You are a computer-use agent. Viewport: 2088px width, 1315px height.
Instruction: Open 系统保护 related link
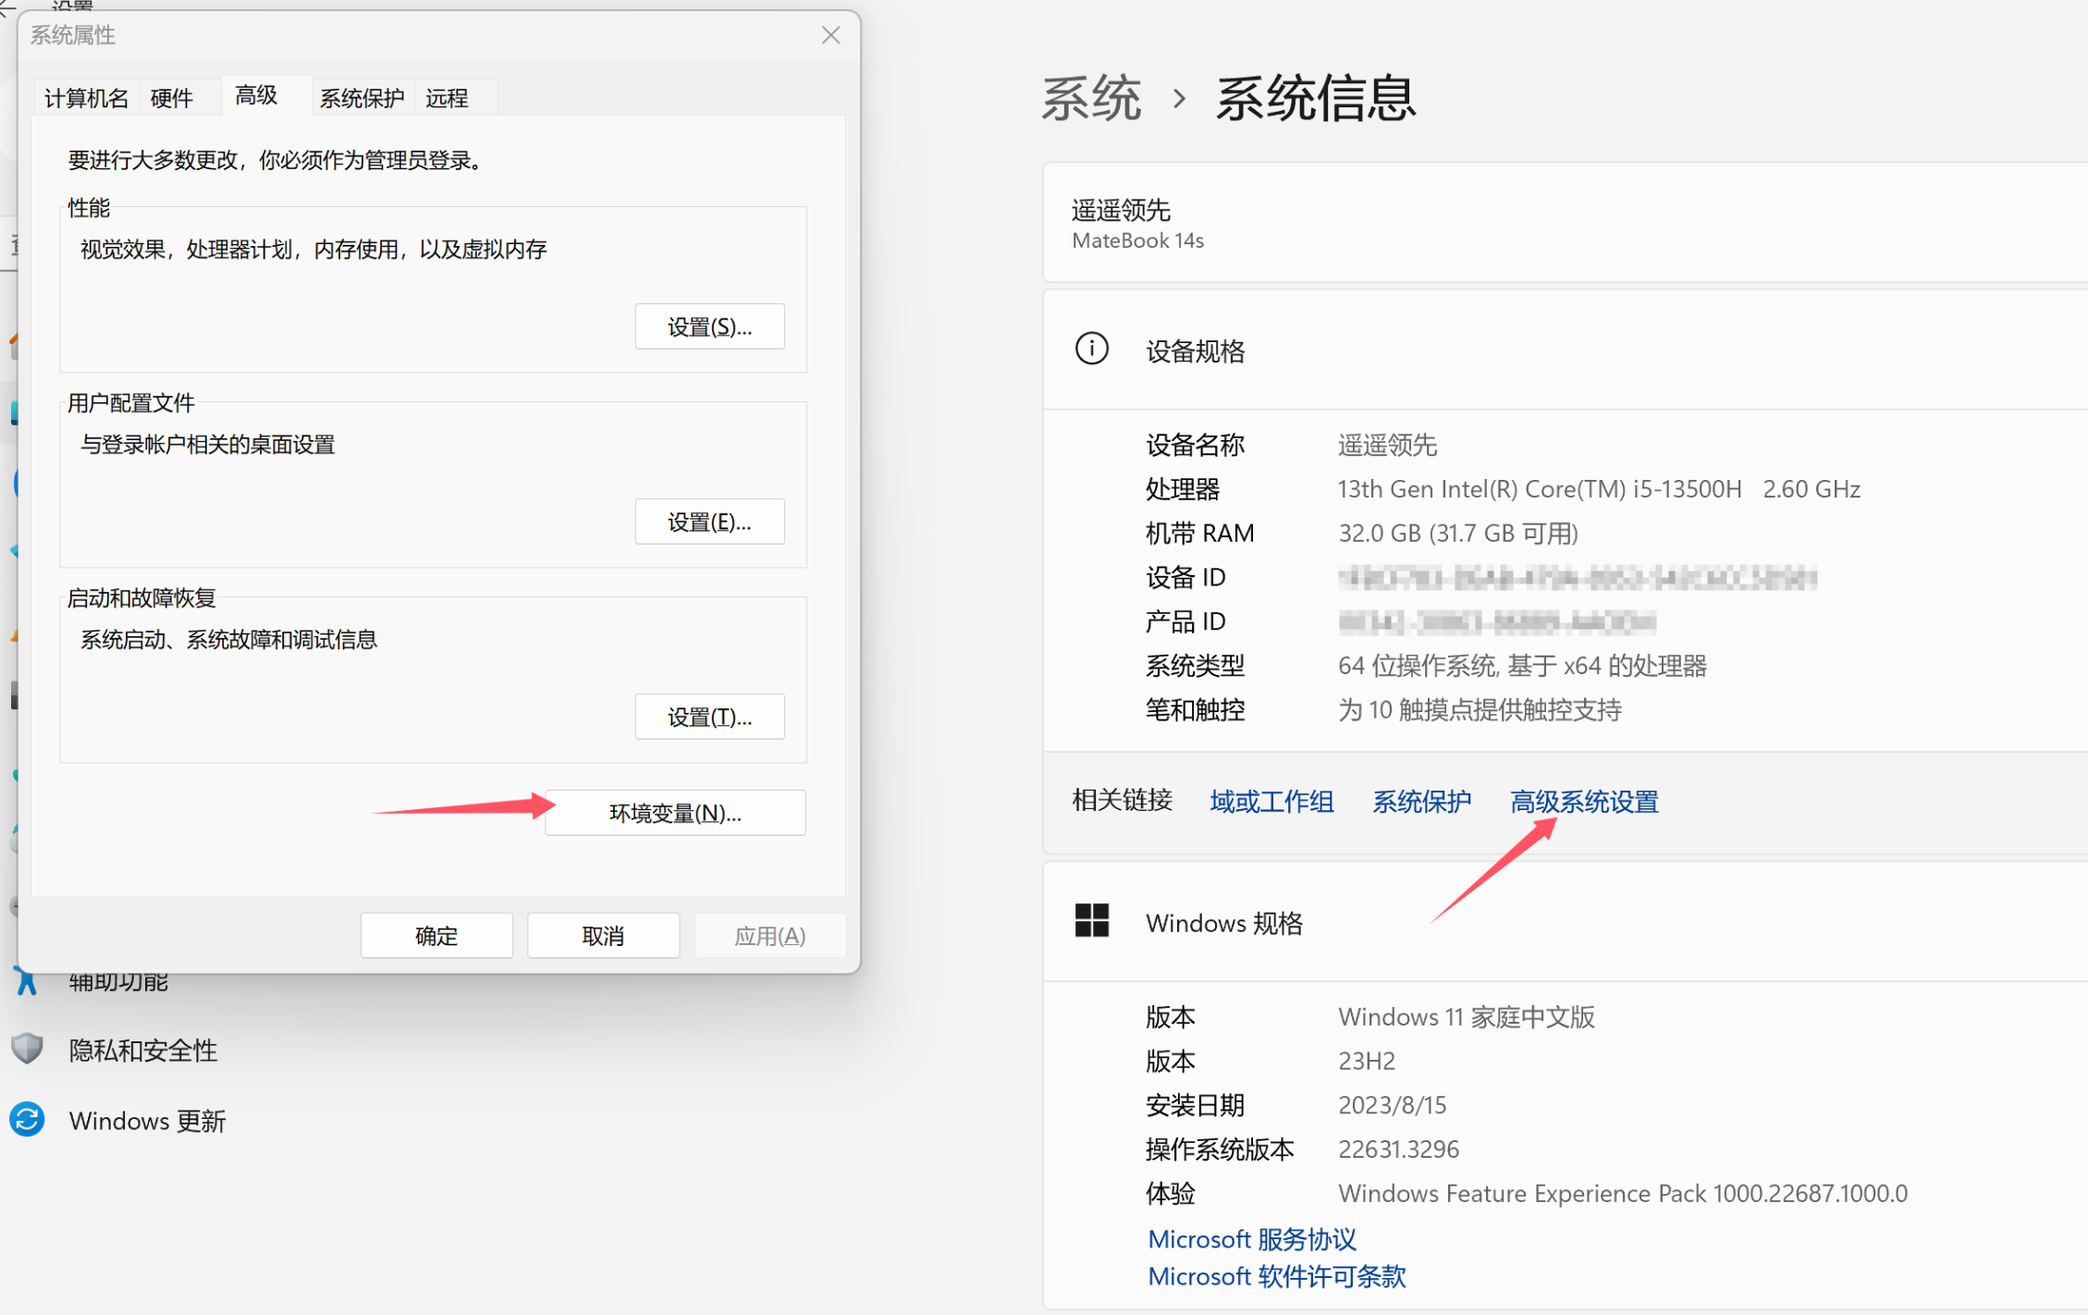1421,802
